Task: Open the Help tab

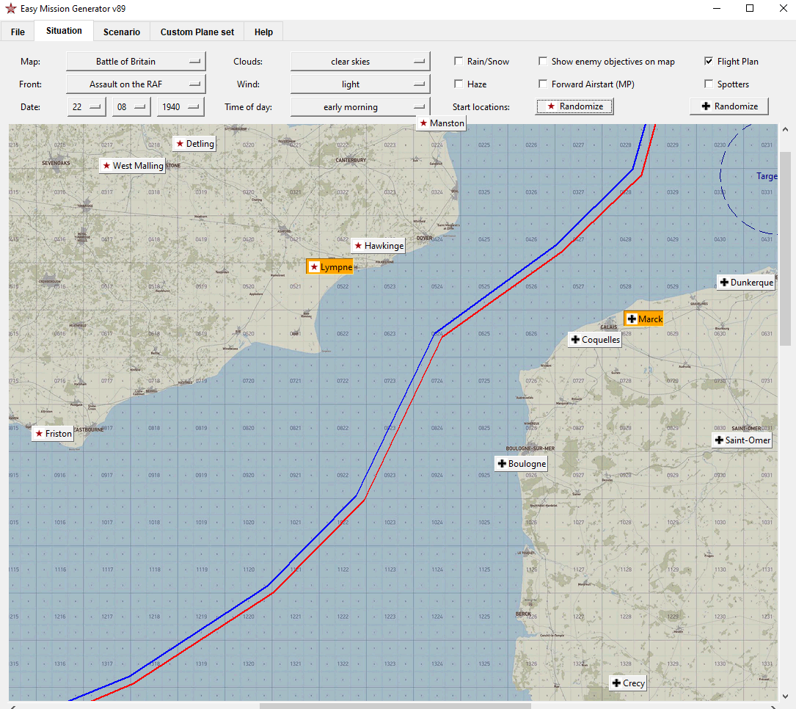Action: (x=263, y=32)
